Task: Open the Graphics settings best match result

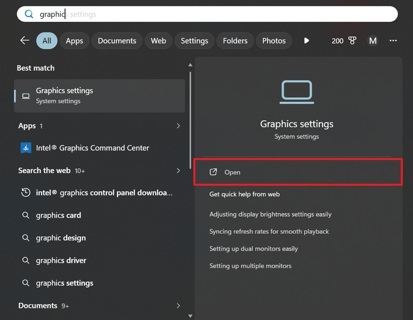Action: point(100,96)
